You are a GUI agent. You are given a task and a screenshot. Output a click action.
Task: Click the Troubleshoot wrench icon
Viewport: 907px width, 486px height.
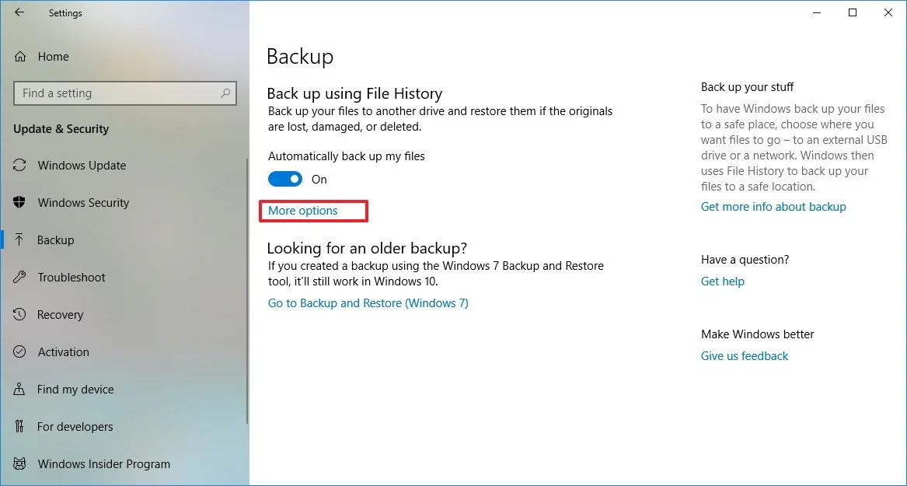pyautogui.click(x=19, y=277)
